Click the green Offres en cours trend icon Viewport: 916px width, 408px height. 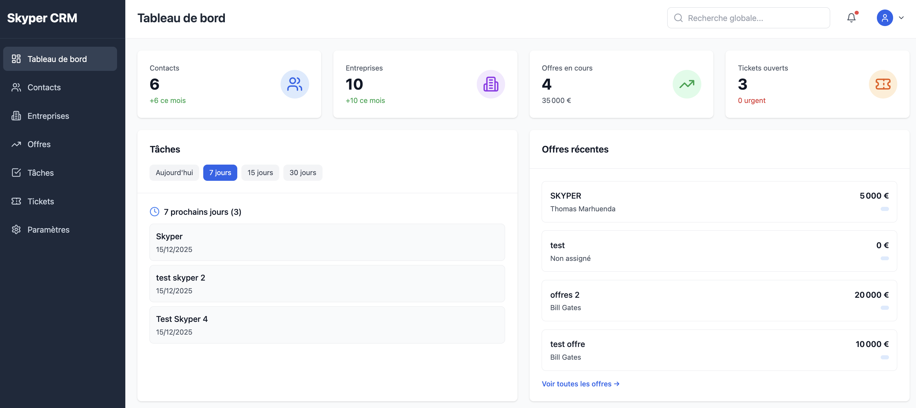[686, 84]
